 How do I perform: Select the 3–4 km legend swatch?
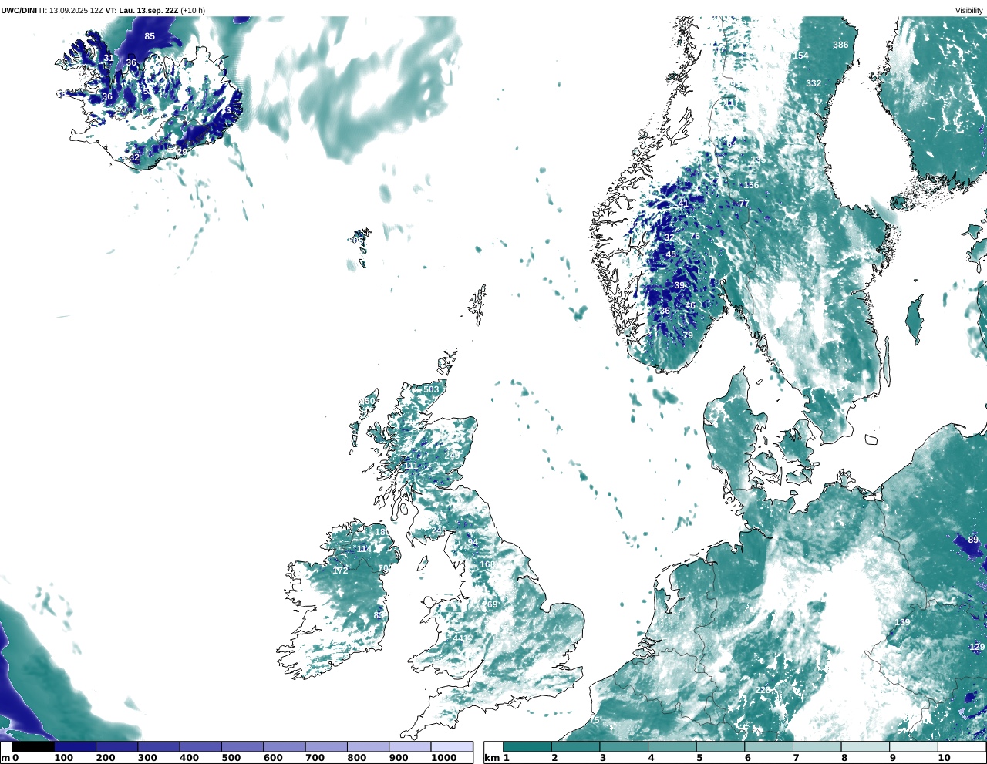(624, 746)
